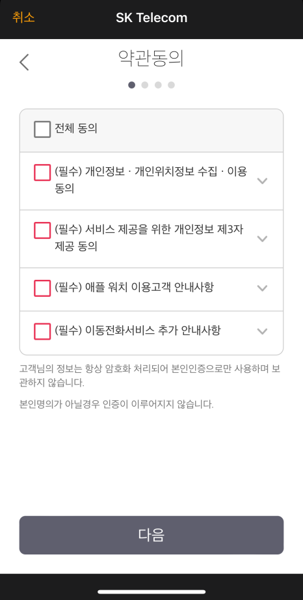The width and height of the screenshot is (303, 600).
Task: Tap the back arrow icon
Action: 25,62
